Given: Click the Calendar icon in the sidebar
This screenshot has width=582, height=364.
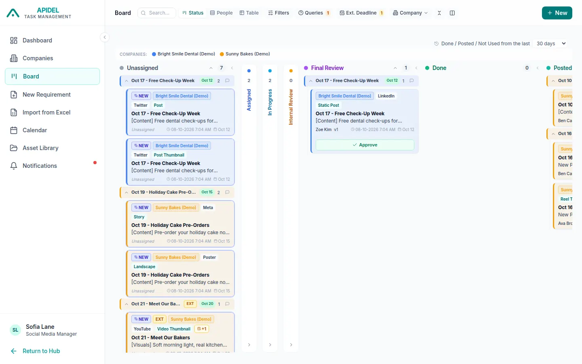Looking at the screenshot, I should click(14, 130).
